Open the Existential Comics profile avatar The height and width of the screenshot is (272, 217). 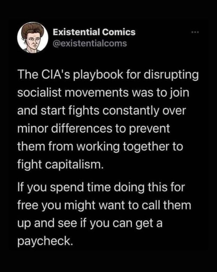(33, 38)
